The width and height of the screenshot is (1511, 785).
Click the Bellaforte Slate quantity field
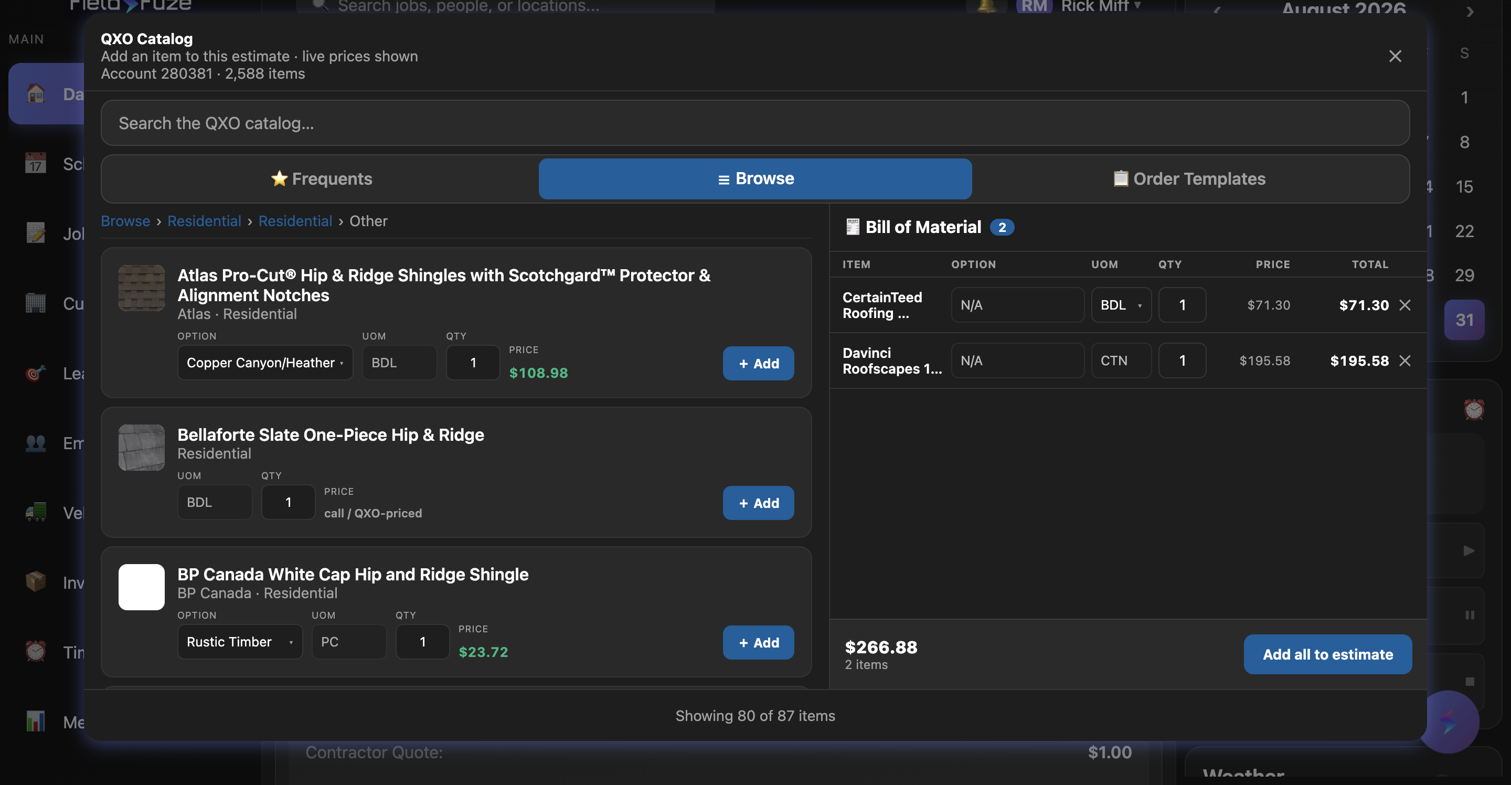point(288,502)
